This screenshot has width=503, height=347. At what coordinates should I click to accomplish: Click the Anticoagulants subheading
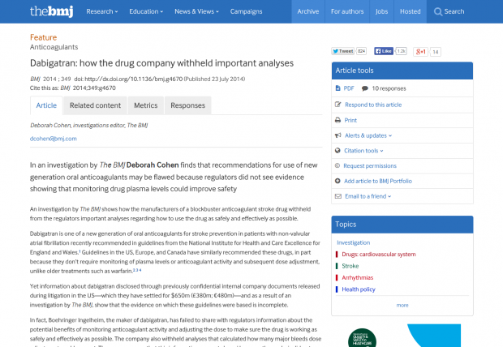coord(54,47)
